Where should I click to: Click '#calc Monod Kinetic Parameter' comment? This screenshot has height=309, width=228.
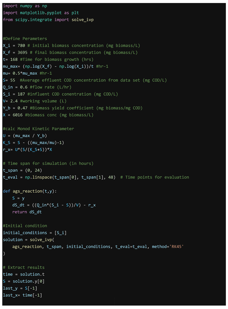[38, 129]
